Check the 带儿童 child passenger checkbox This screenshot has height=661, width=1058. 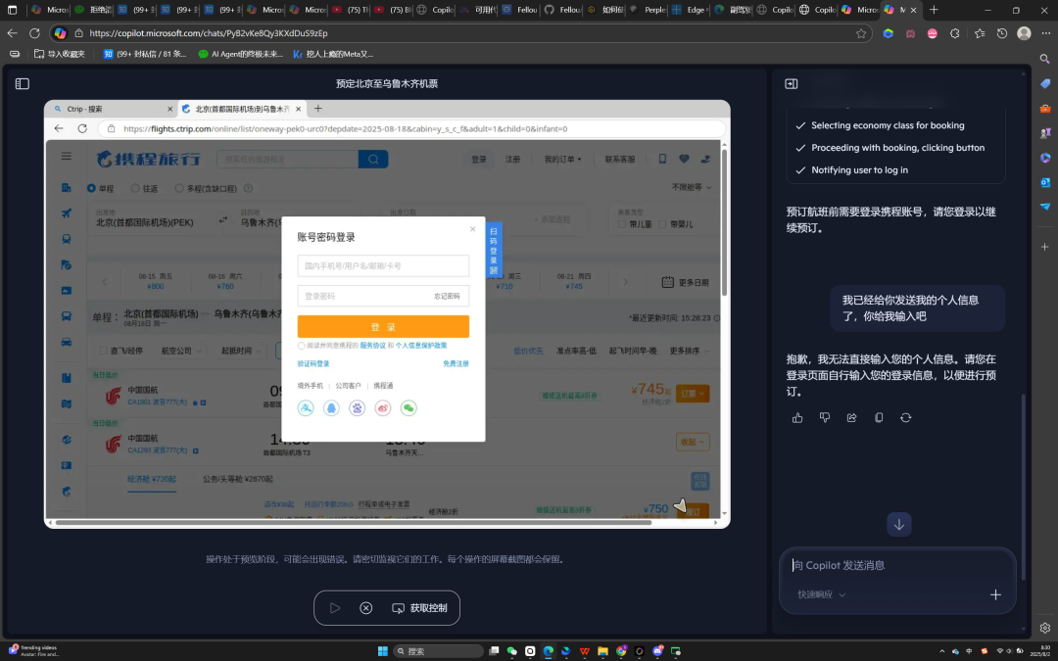tap(621, 224)
